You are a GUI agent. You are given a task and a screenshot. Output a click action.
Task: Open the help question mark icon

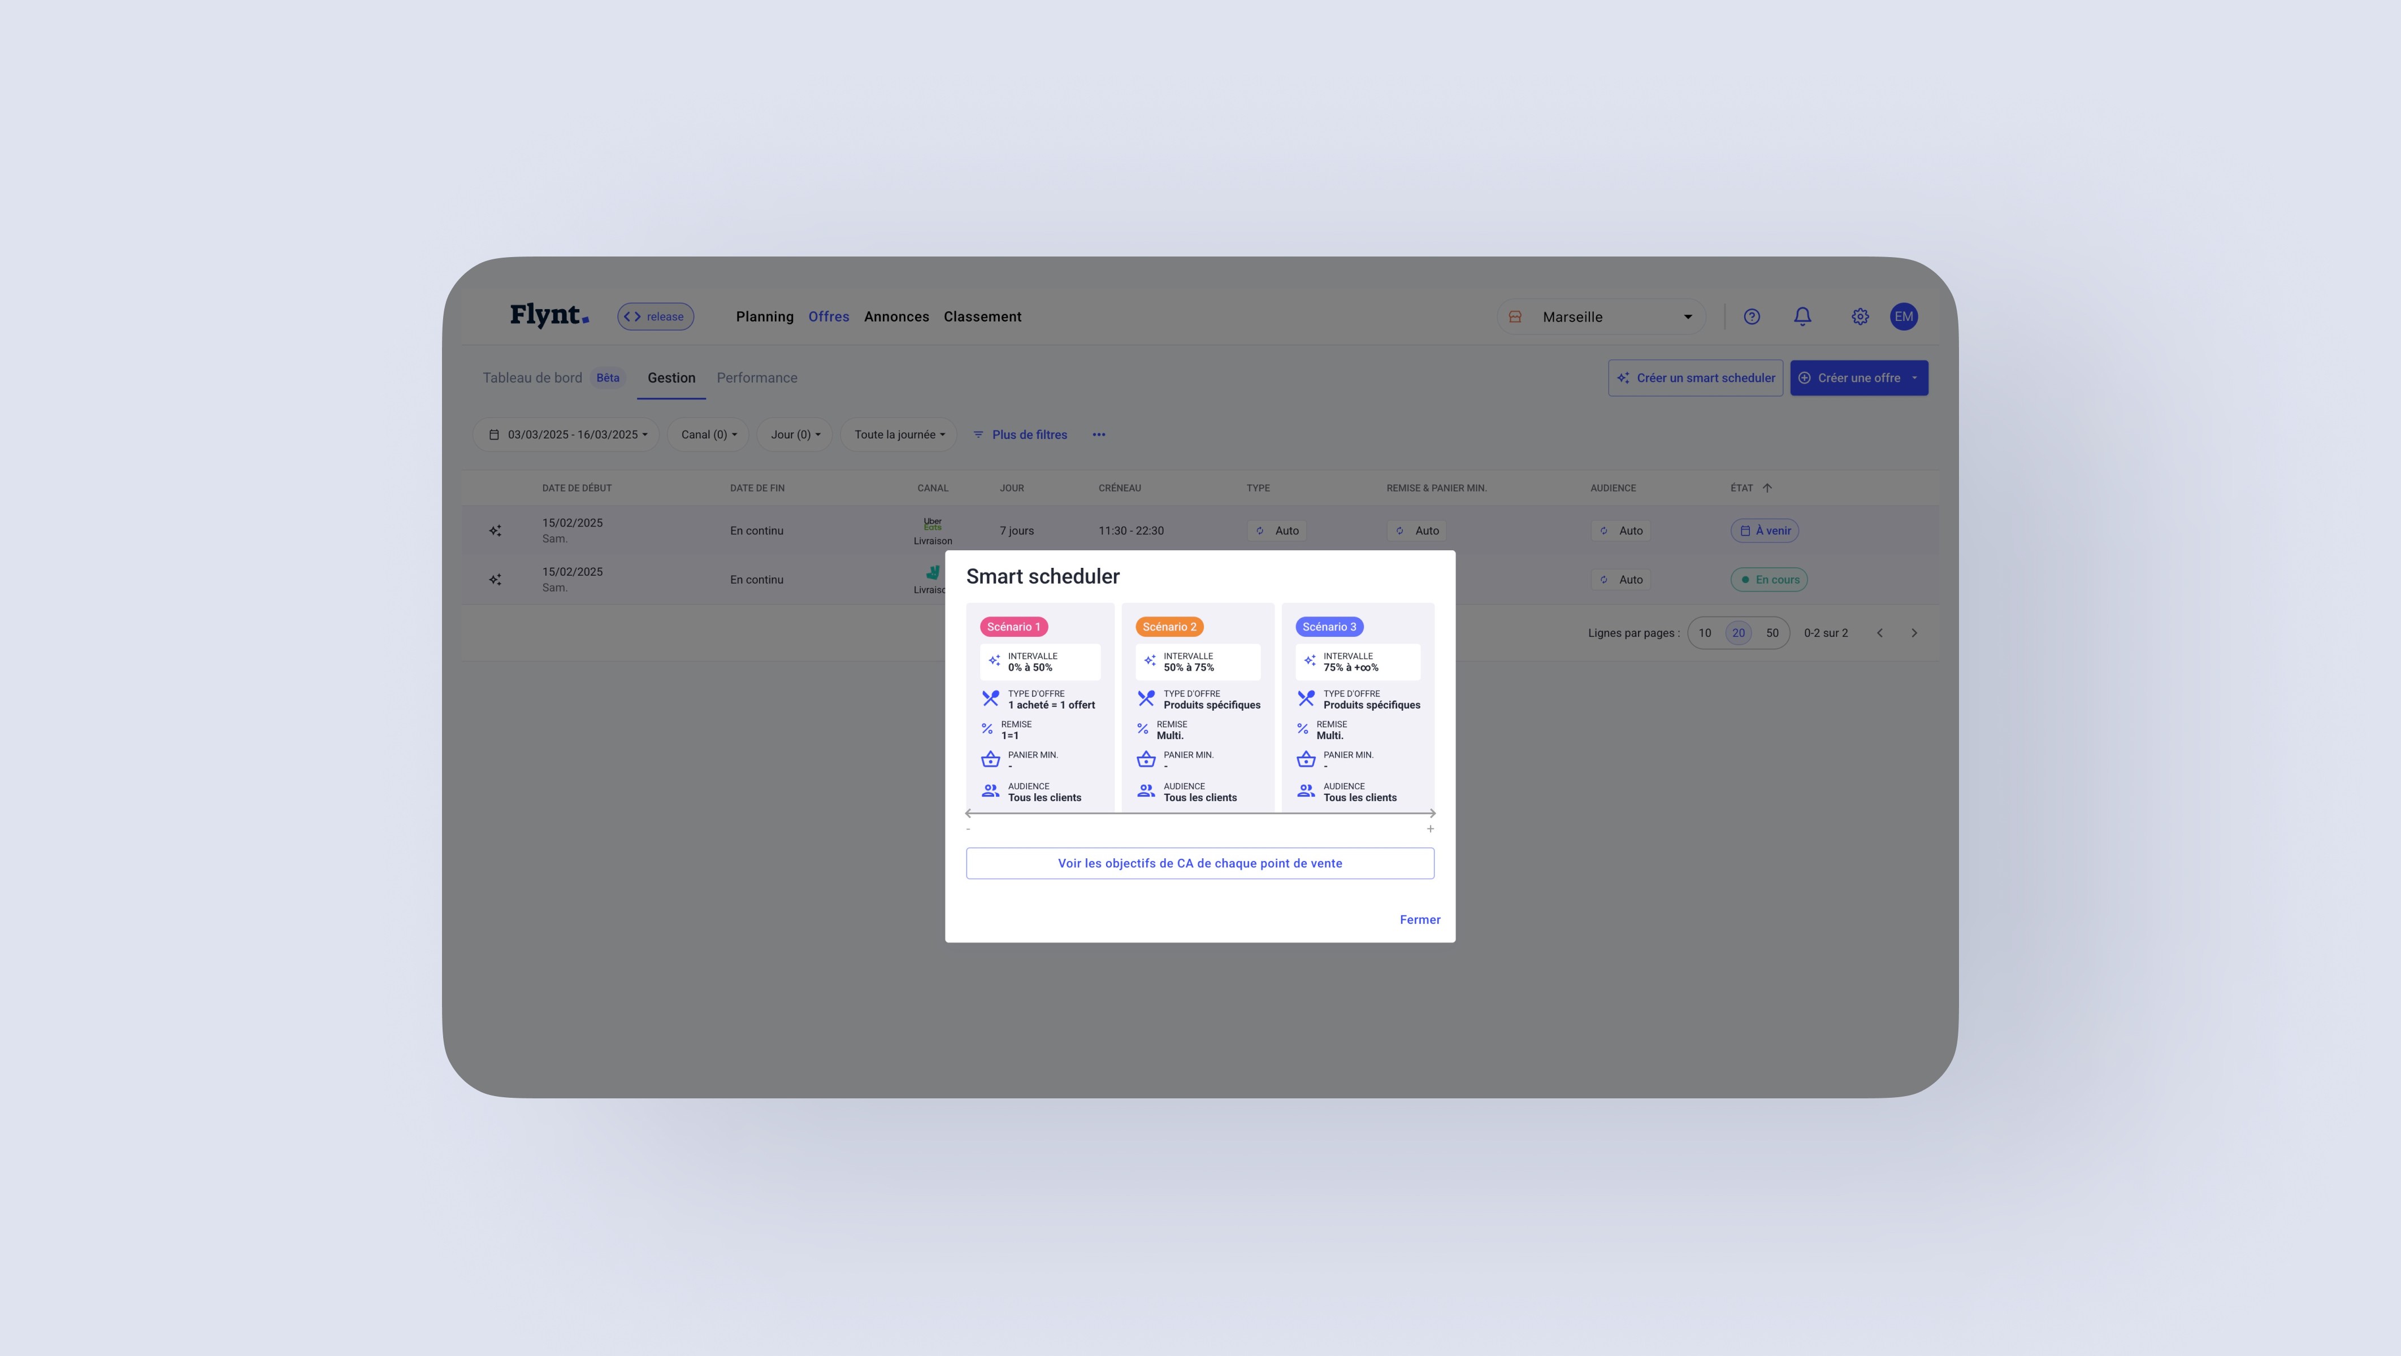1752,317
